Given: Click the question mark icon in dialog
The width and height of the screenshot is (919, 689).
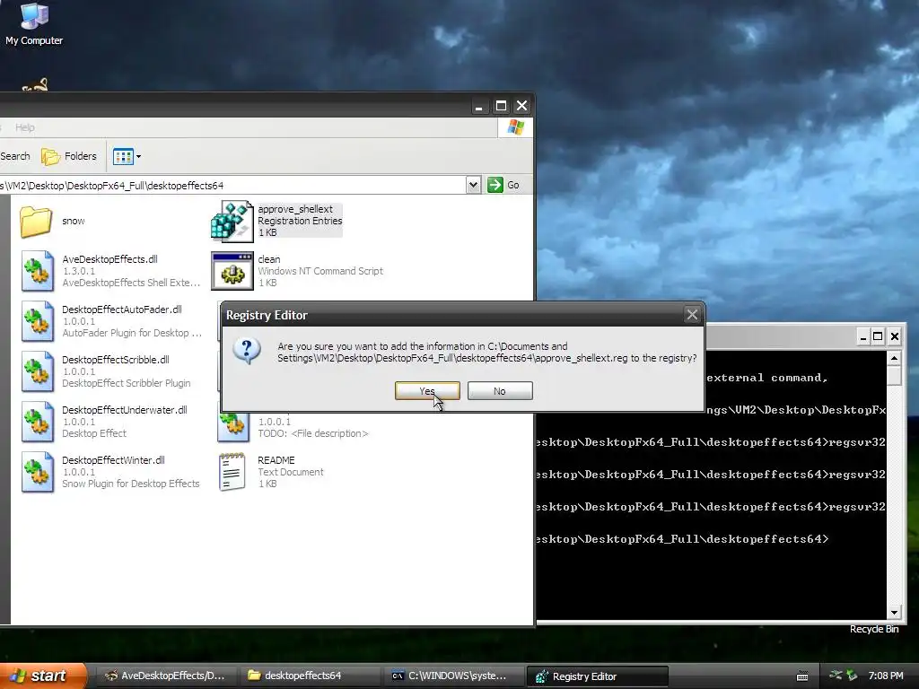Looking at the screenshot, I should pyautogui.click(x=247, y=351).
